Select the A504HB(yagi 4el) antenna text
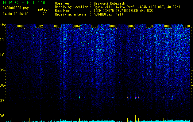 pyautogui.click(x=108, y=14)
